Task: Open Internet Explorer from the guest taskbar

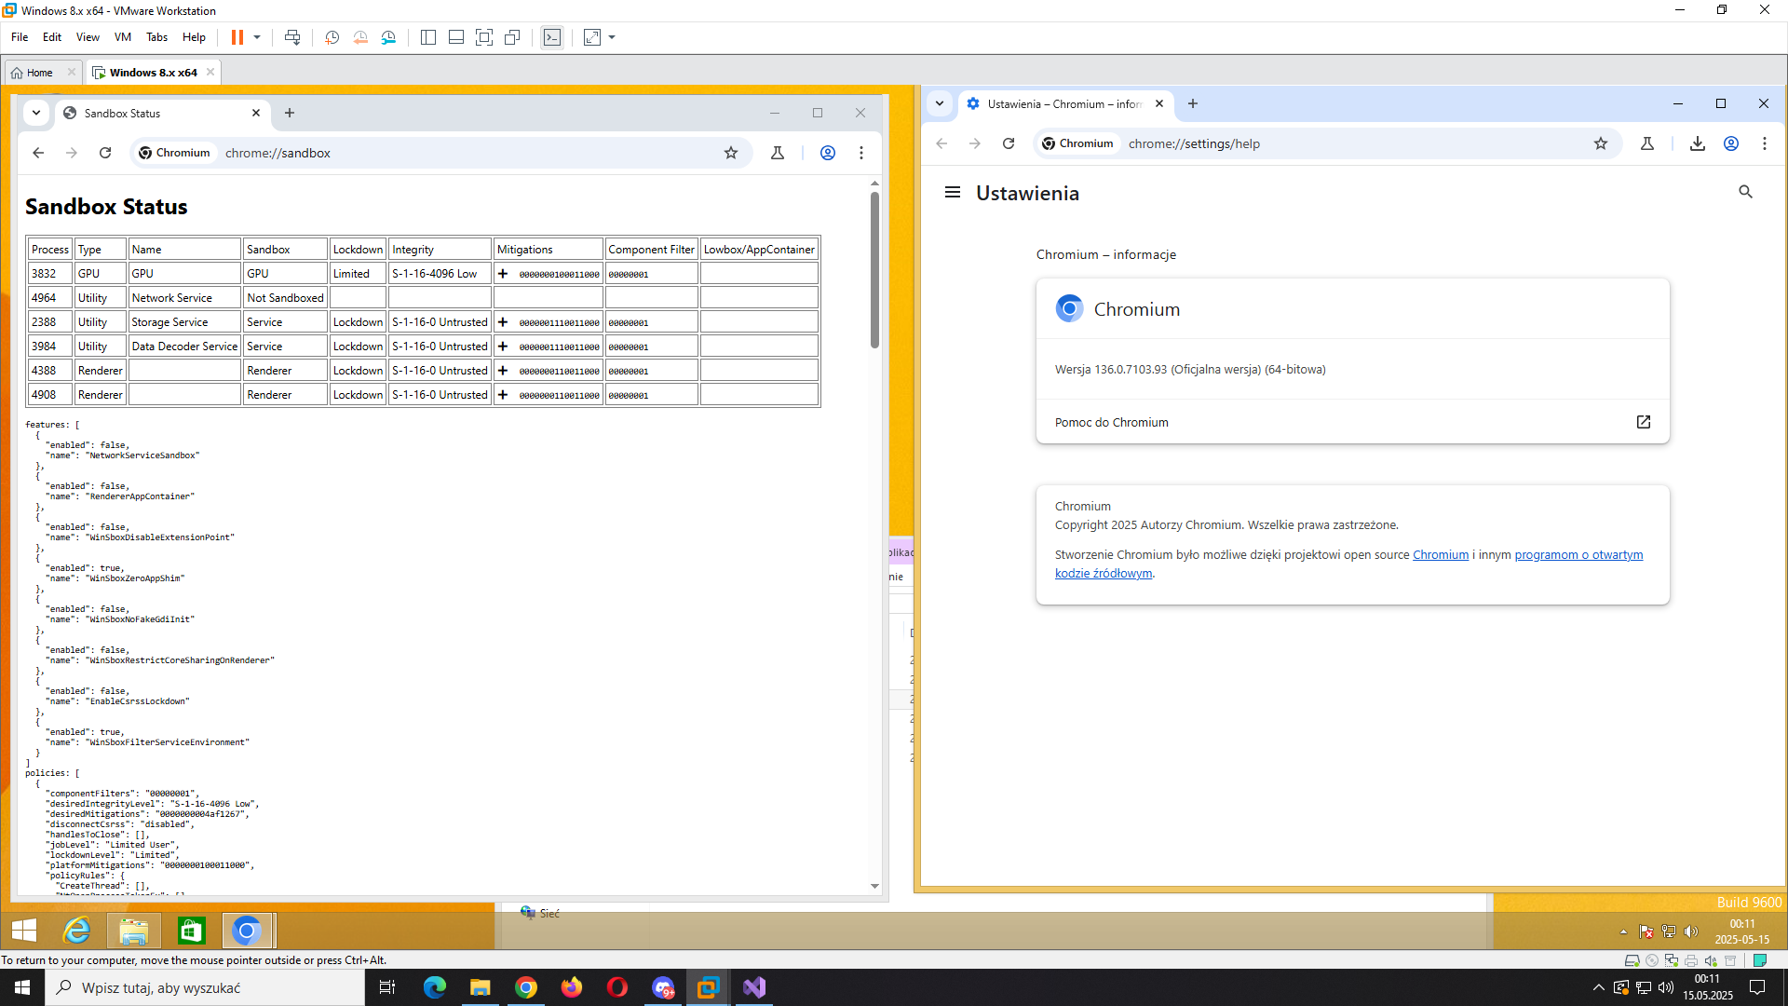Action: 76,931
